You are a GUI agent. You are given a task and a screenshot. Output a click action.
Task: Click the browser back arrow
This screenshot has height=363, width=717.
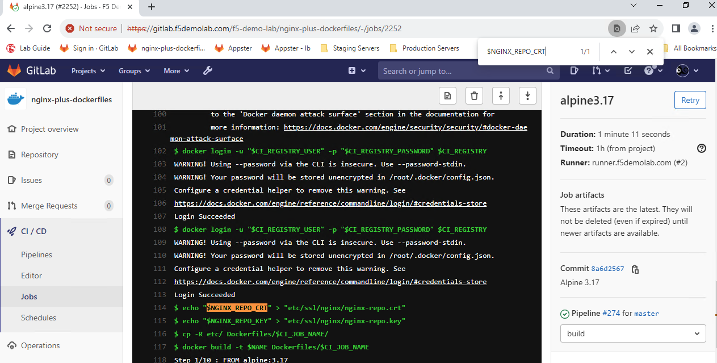click(x=11, y=28)
